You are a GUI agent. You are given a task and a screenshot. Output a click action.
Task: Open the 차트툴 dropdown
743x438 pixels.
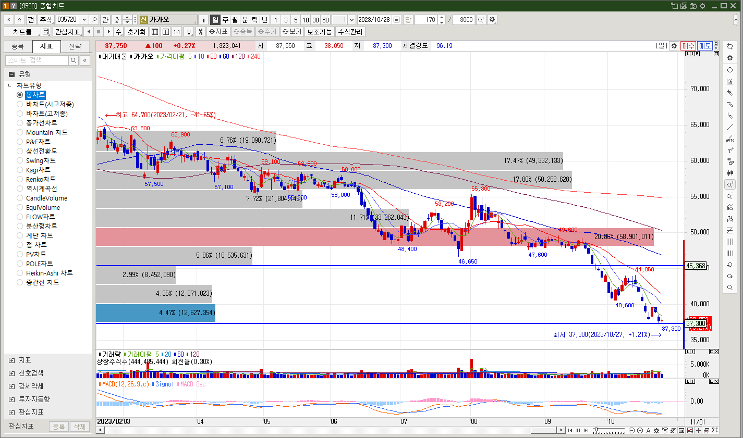[x=22, y=32]
